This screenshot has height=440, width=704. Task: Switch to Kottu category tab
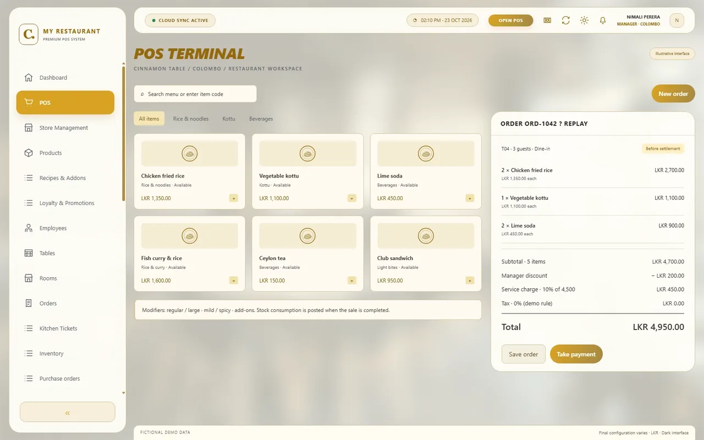point(229,119)
